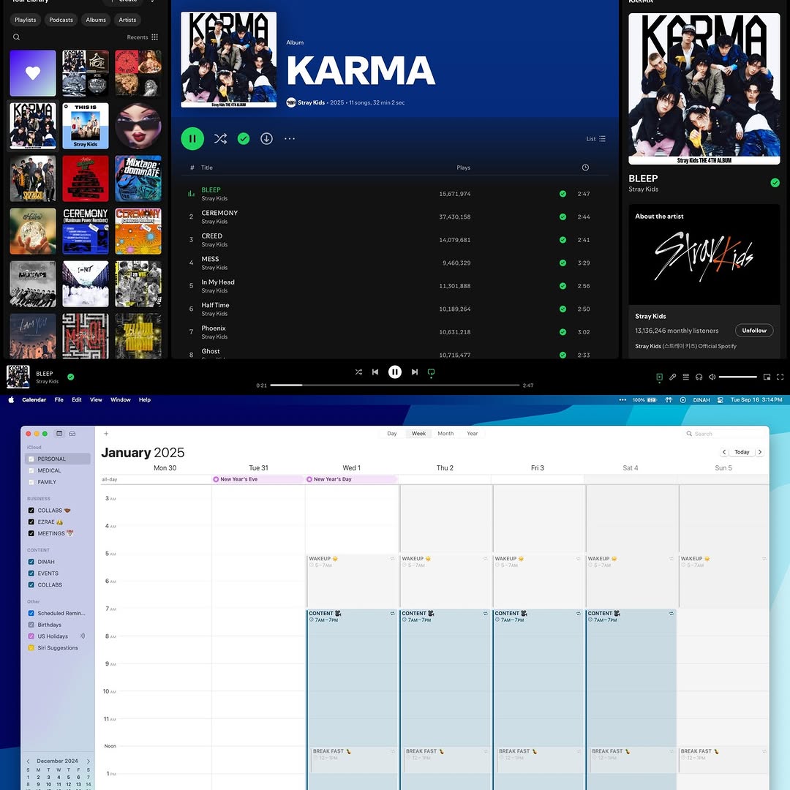
Task: Uncheck the MEETINGS calendar
Action: (31, 533)
